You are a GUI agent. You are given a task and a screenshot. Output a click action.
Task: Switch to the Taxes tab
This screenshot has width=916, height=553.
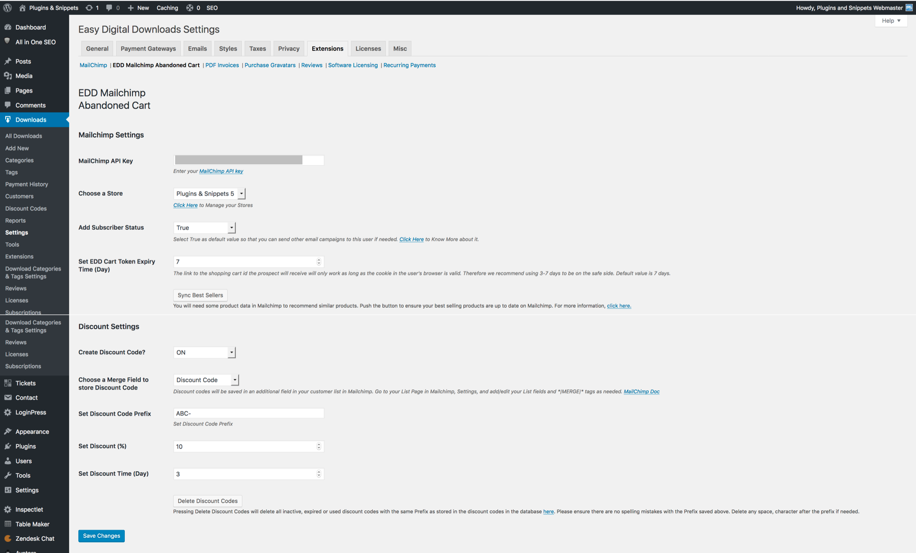point(258,48)
